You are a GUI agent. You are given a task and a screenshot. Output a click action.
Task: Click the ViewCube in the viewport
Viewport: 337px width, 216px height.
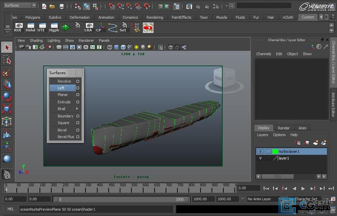pos(224,78)
